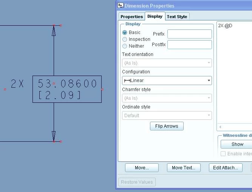Click the Dimension Properties title bar icon
Viewport: 252px width, 192px height.
coord(121,6)
